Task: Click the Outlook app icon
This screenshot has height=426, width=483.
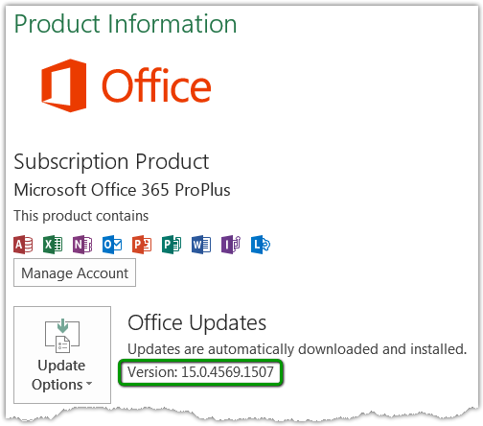Action: click(x=112, y=245)
